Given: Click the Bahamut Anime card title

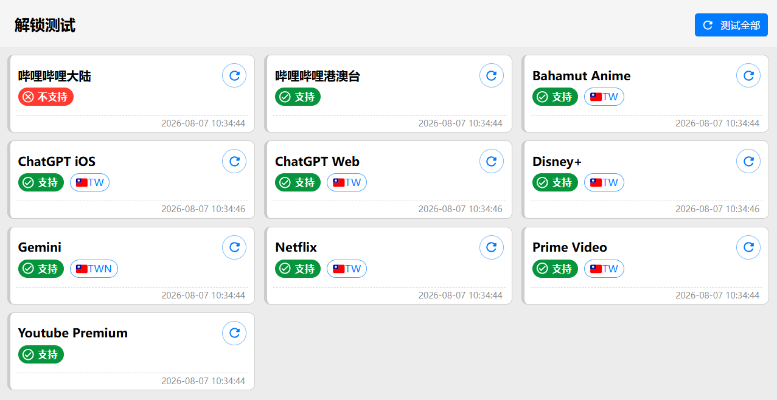Looking at the screenshot, I should pyautogui.click(x=582, y=76).
